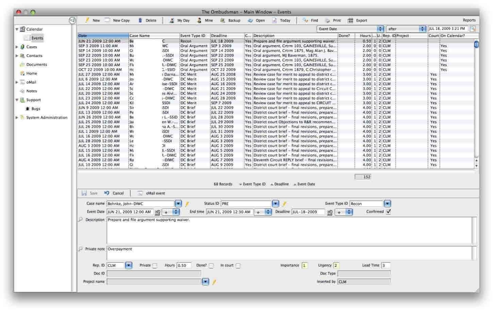Mark the Done? checkbox
The width and height of the screenshot is (493, 311).
pyautogui.click(x=211, y=266)
